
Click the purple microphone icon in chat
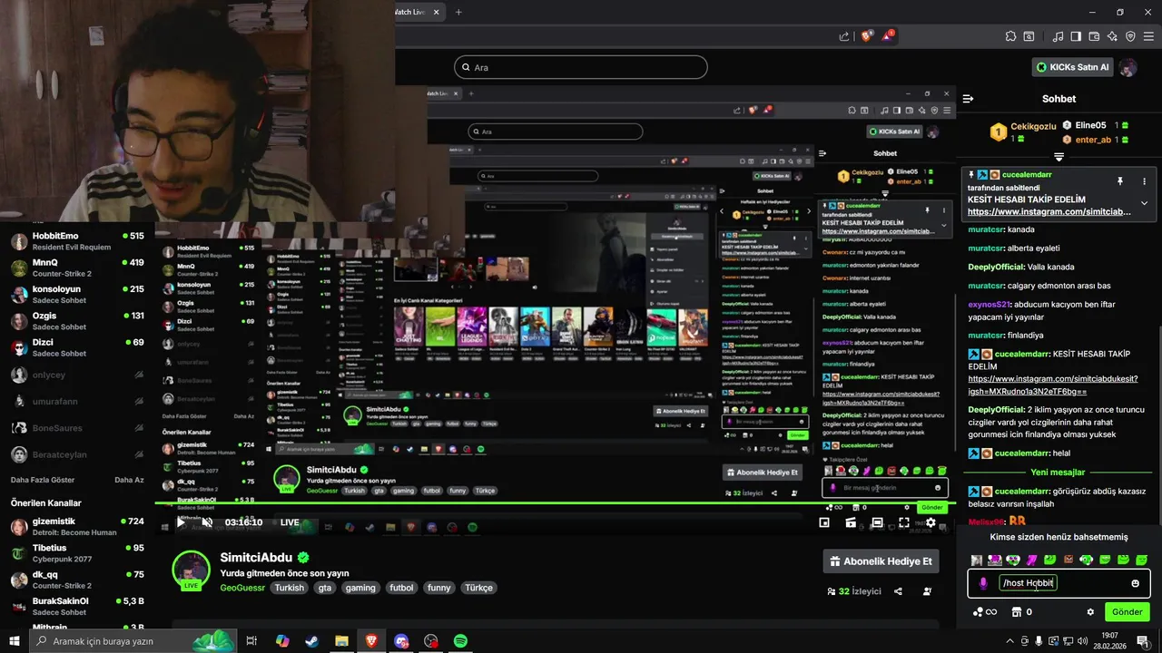[983, 583]
